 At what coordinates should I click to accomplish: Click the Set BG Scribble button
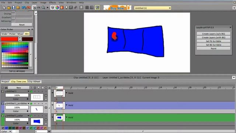click(214, 45)
